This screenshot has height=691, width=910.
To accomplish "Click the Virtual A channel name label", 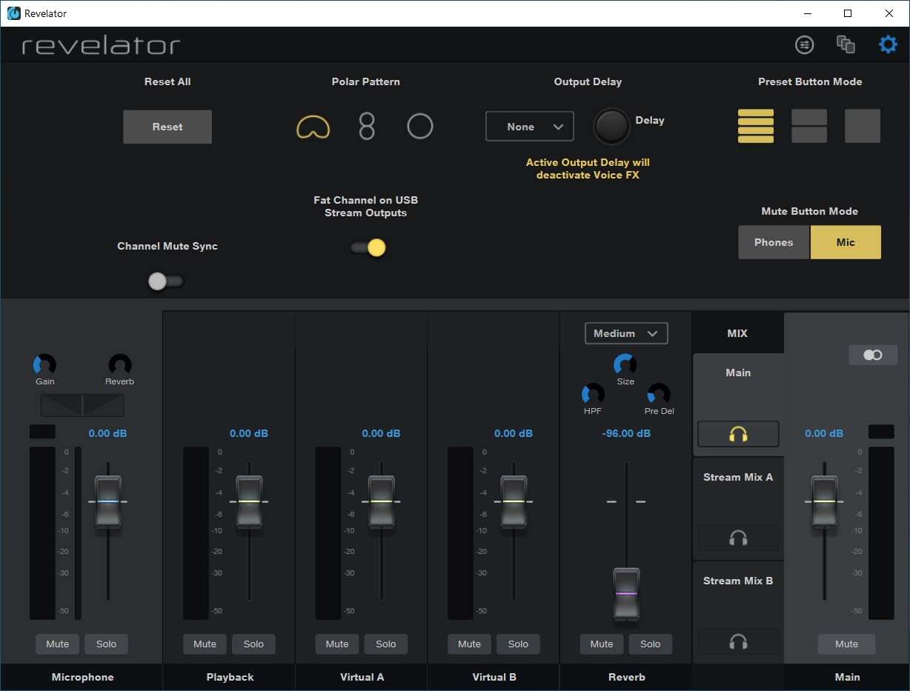I will pyautogui.click(x=362, y=677).
